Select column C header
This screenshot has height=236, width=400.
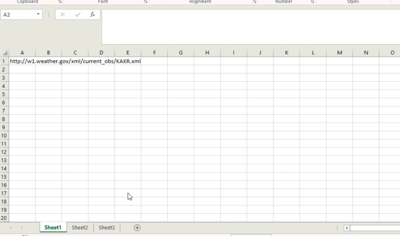(75, 53)
